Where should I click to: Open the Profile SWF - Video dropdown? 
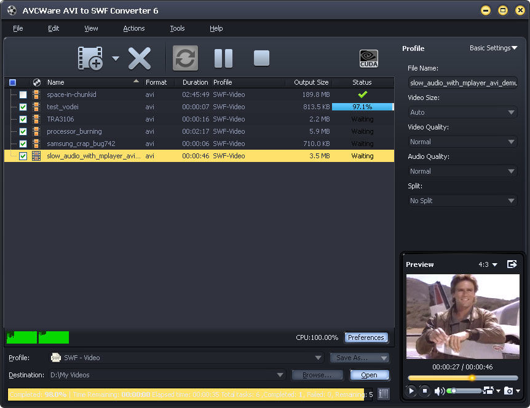(x=186, y=358)
